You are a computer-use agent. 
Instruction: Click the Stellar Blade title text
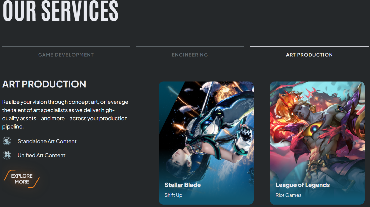(183, 185)
